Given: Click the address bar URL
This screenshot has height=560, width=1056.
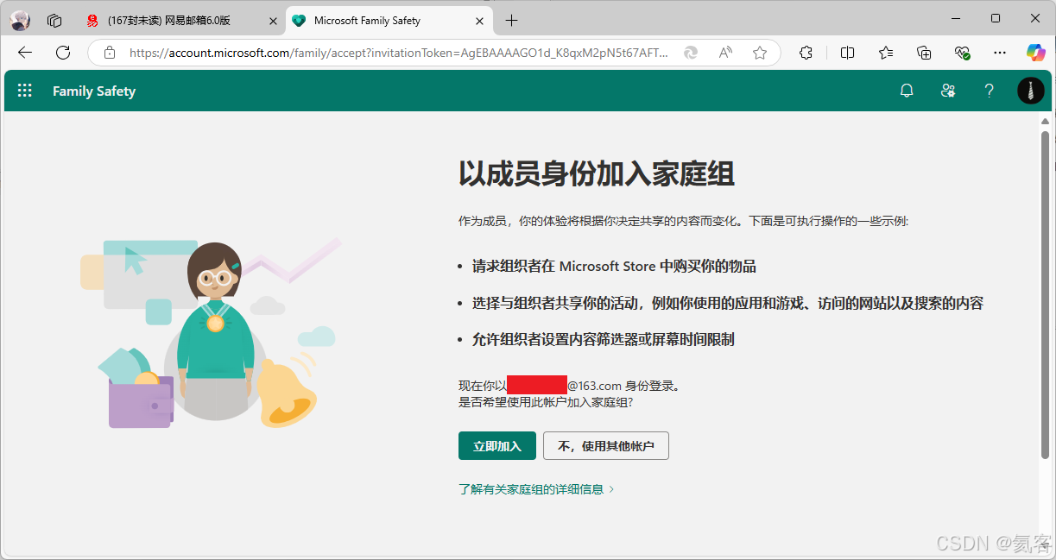Looking at the screenshot, I should click(399, 53).
